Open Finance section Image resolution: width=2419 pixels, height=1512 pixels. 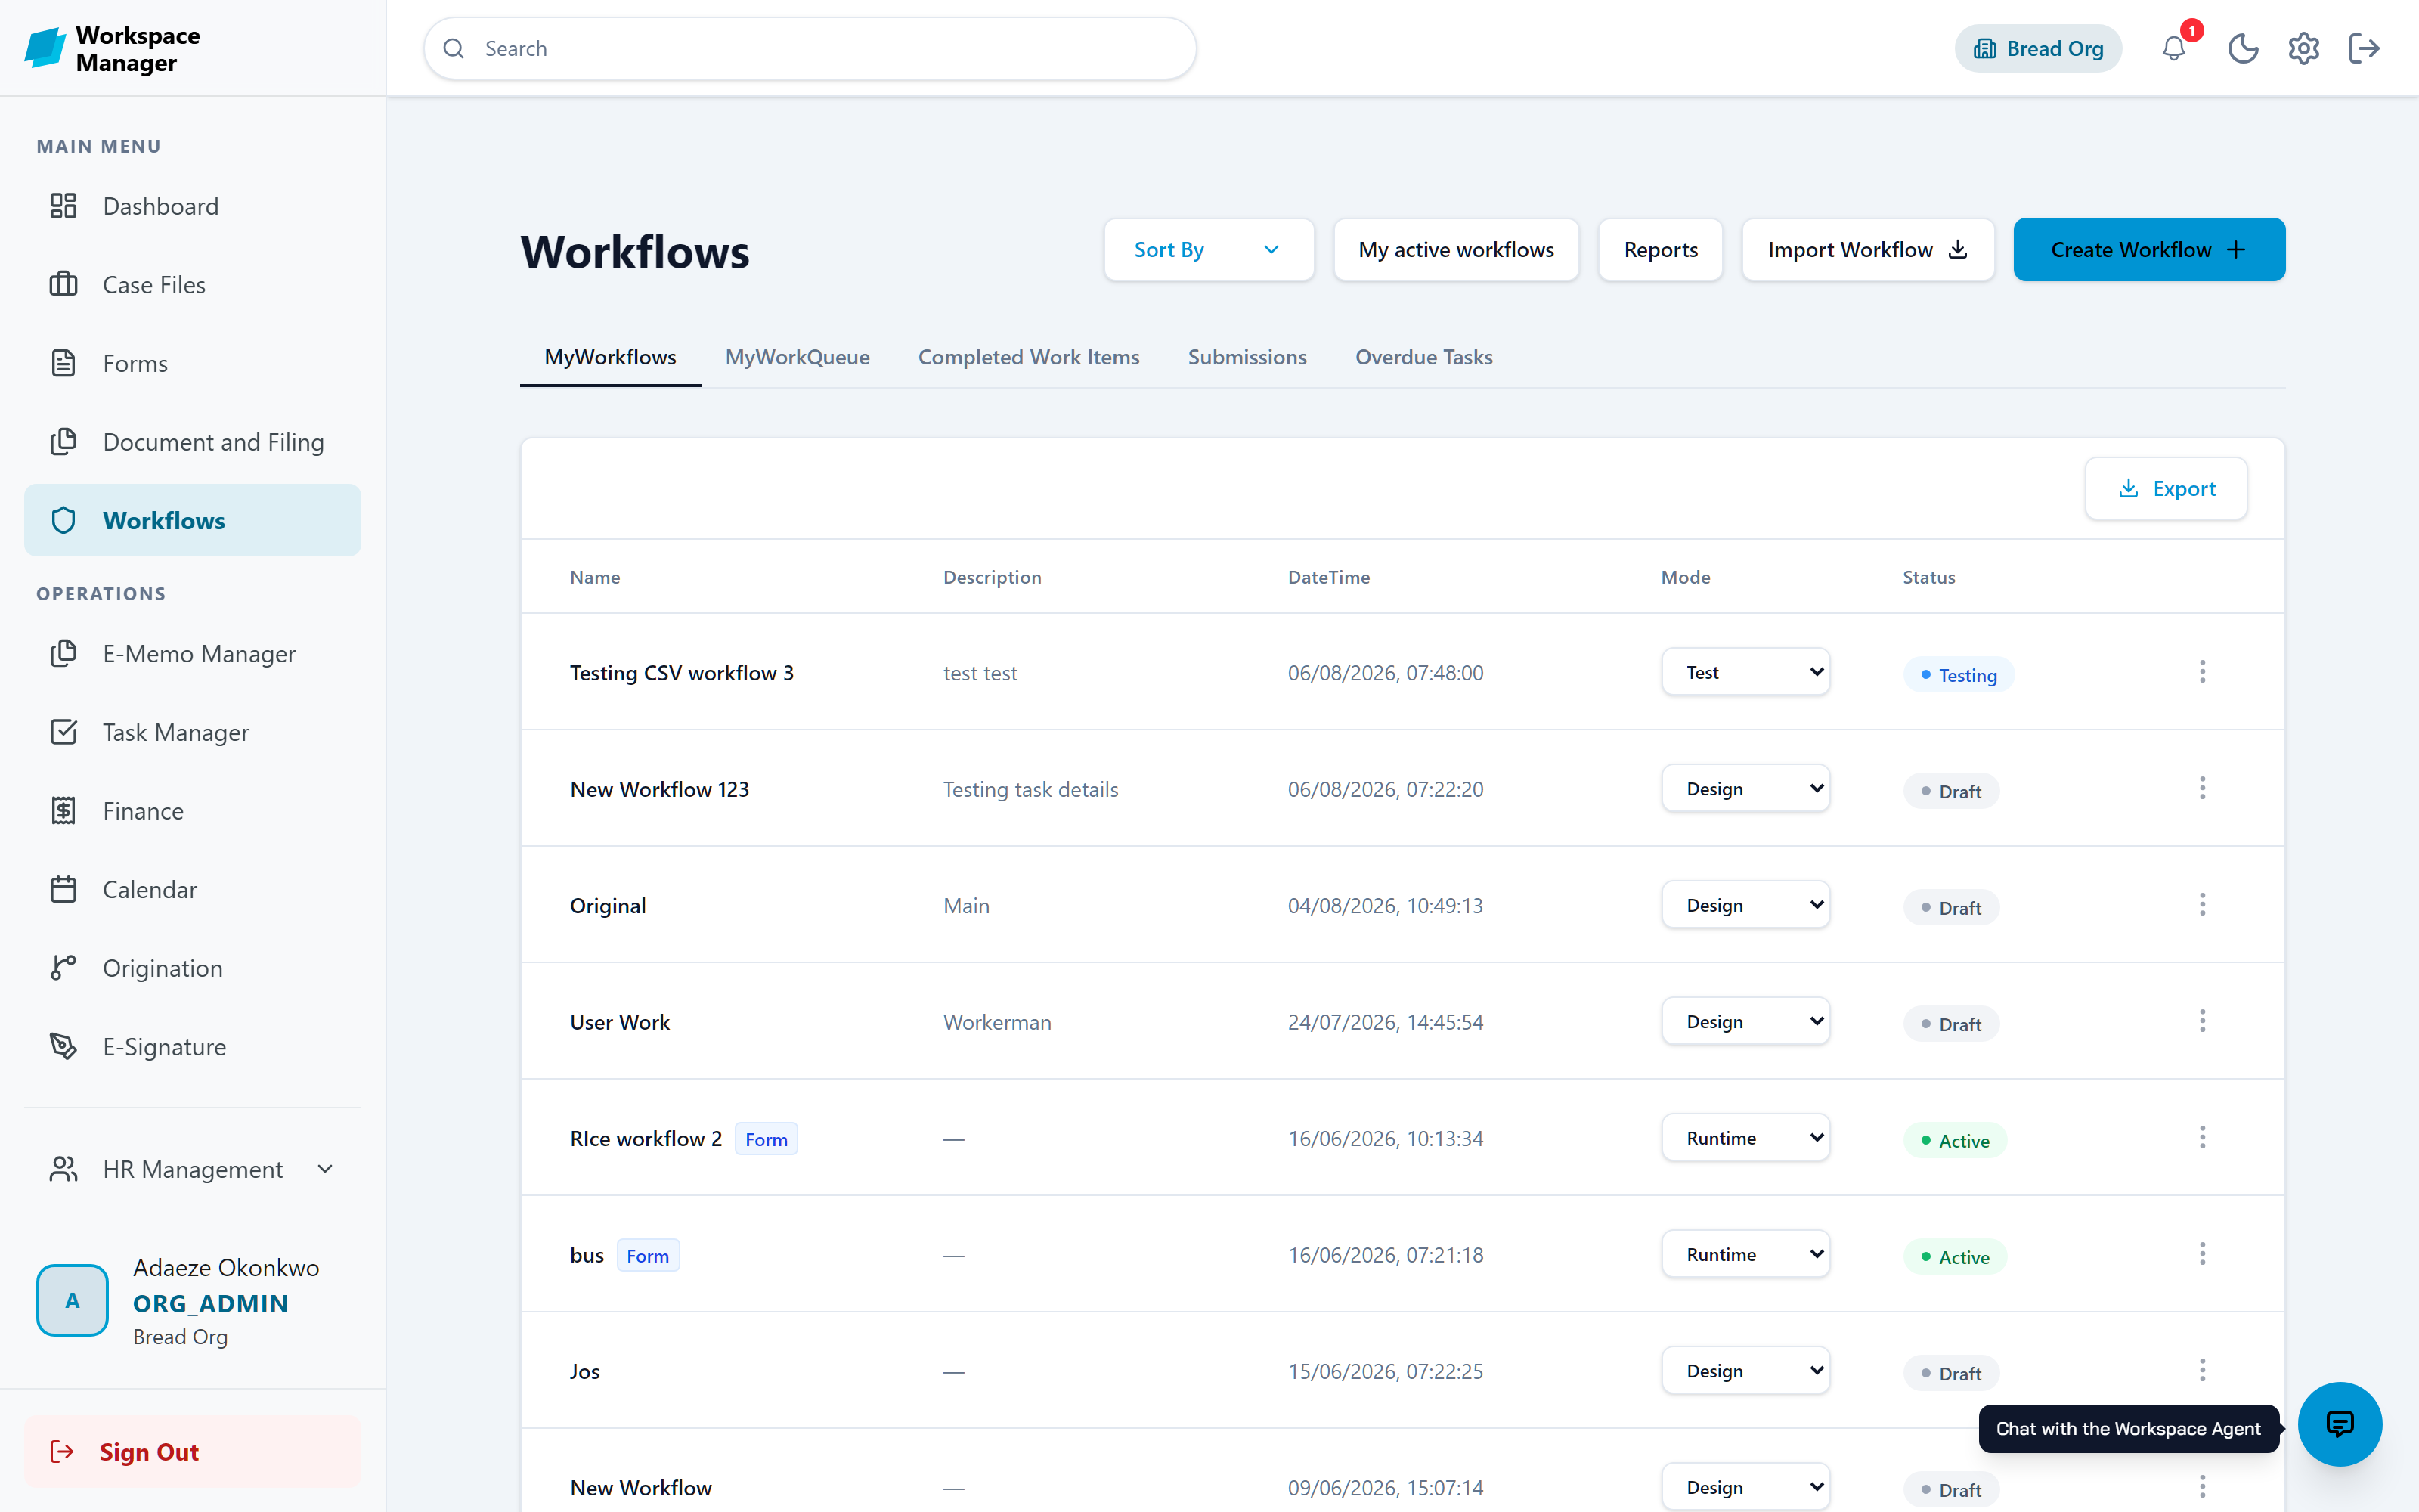click(192, 811)
